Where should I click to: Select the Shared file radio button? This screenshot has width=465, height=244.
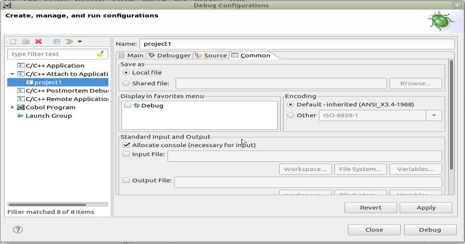click(126, 83)
